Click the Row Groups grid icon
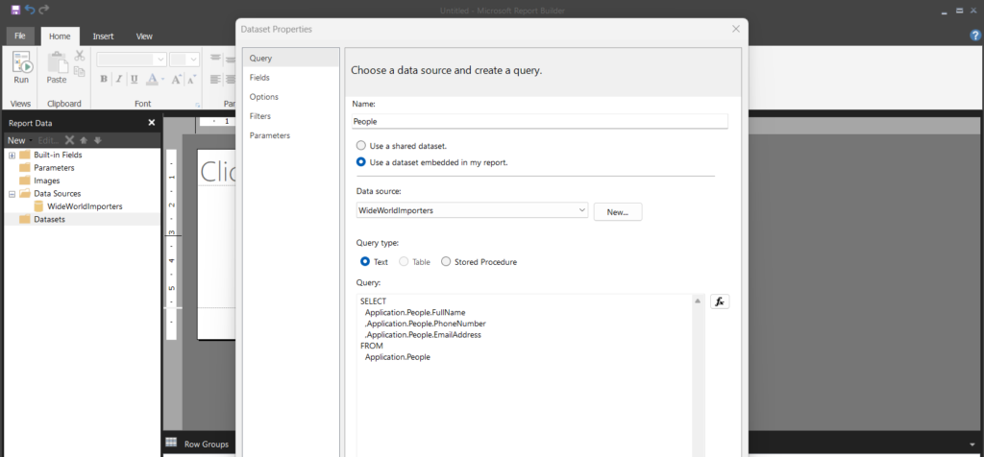Screen dimensions: 984x457 [x=171, y=443]
